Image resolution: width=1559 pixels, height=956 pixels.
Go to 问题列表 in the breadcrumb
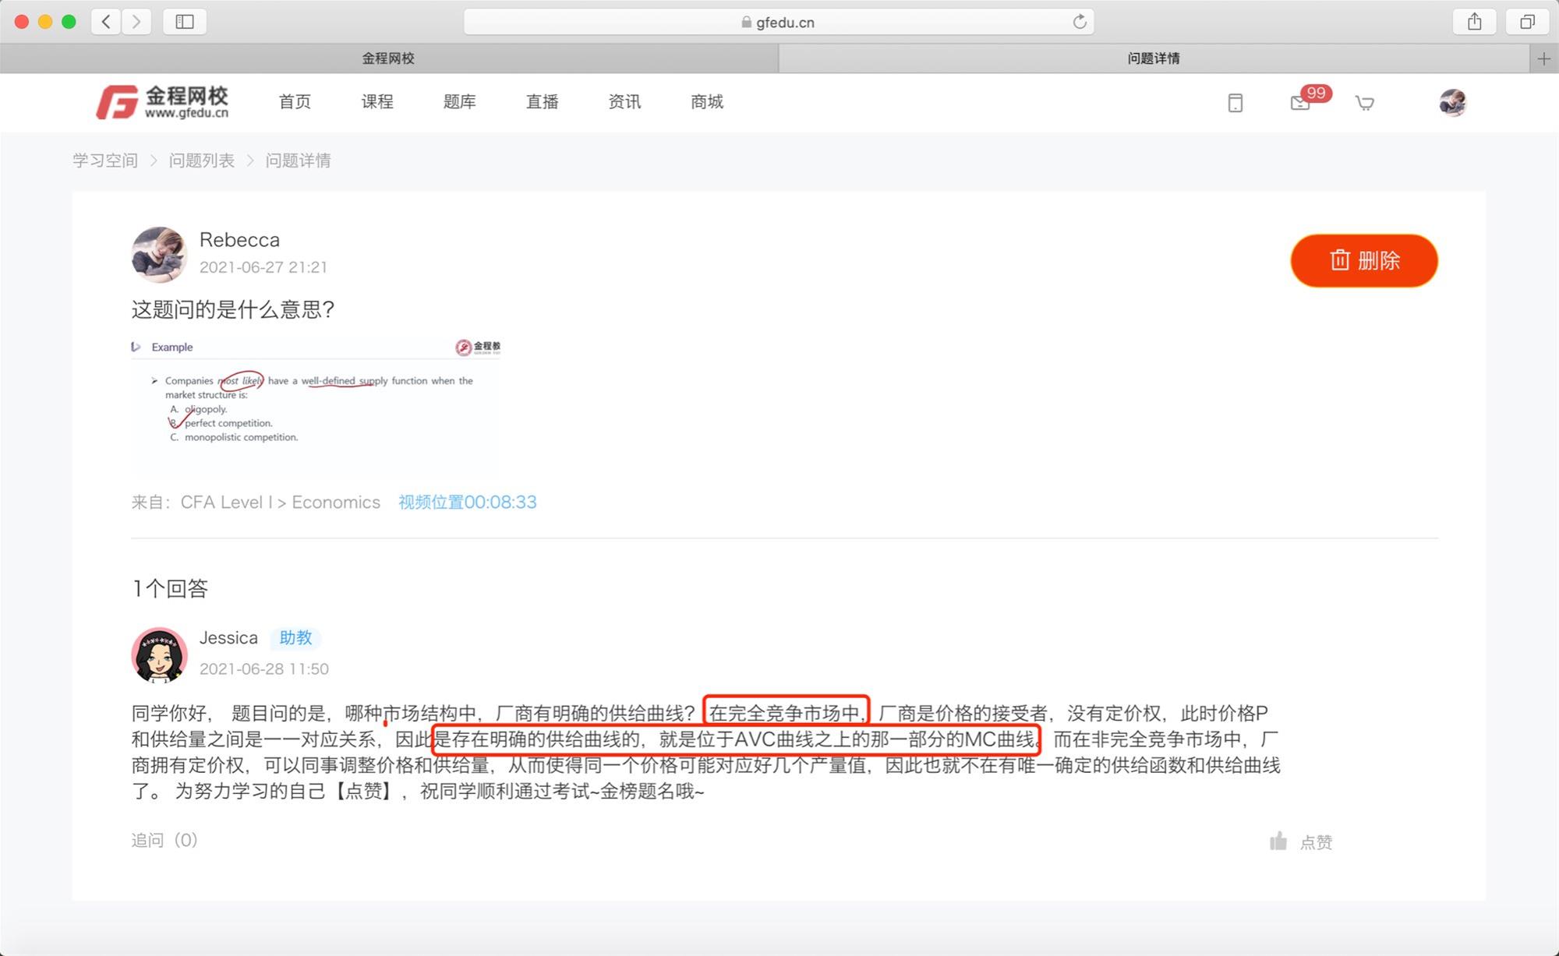pos(201,161)
